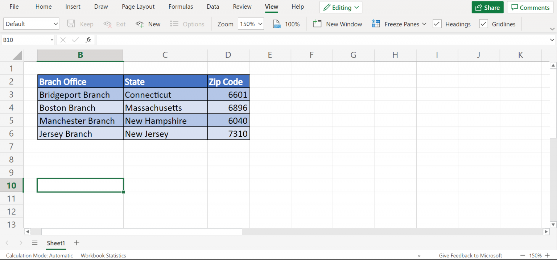Click the Insert Function (fx) icon
Screen dimensions: 557x260
coord(88,40)
